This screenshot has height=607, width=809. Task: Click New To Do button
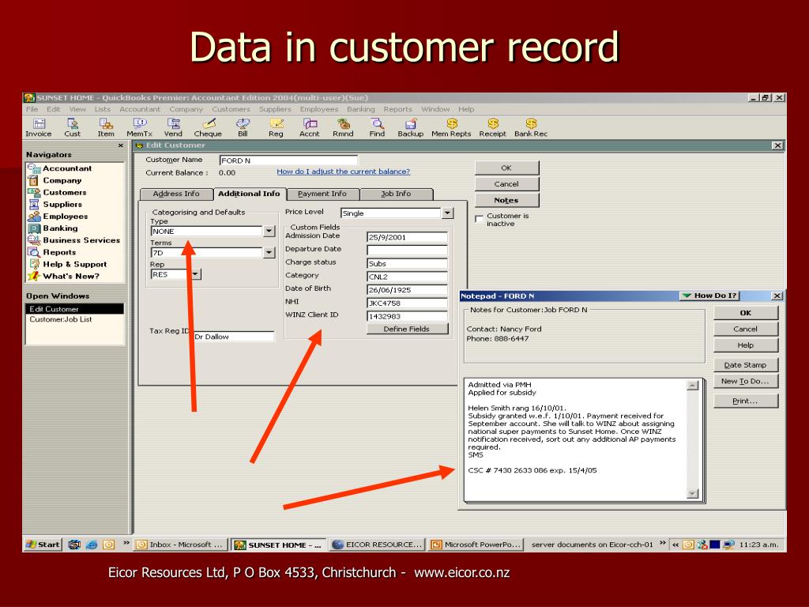[x=745, y=381]
